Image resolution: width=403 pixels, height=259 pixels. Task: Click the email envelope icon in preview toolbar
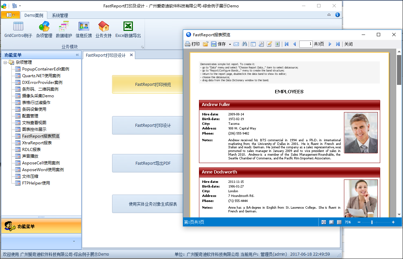(236, 44)
